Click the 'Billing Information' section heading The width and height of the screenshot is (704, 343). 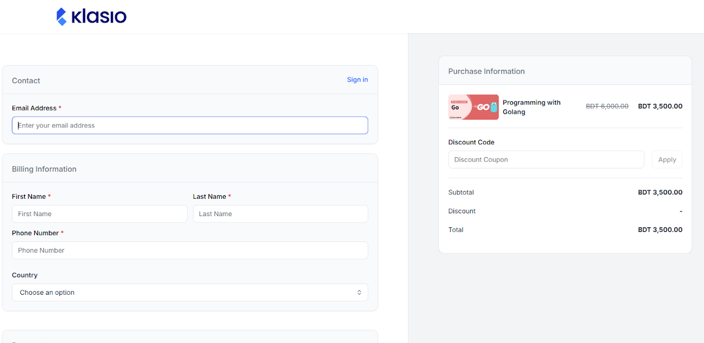pyautogui.click(x=44, y=169)
